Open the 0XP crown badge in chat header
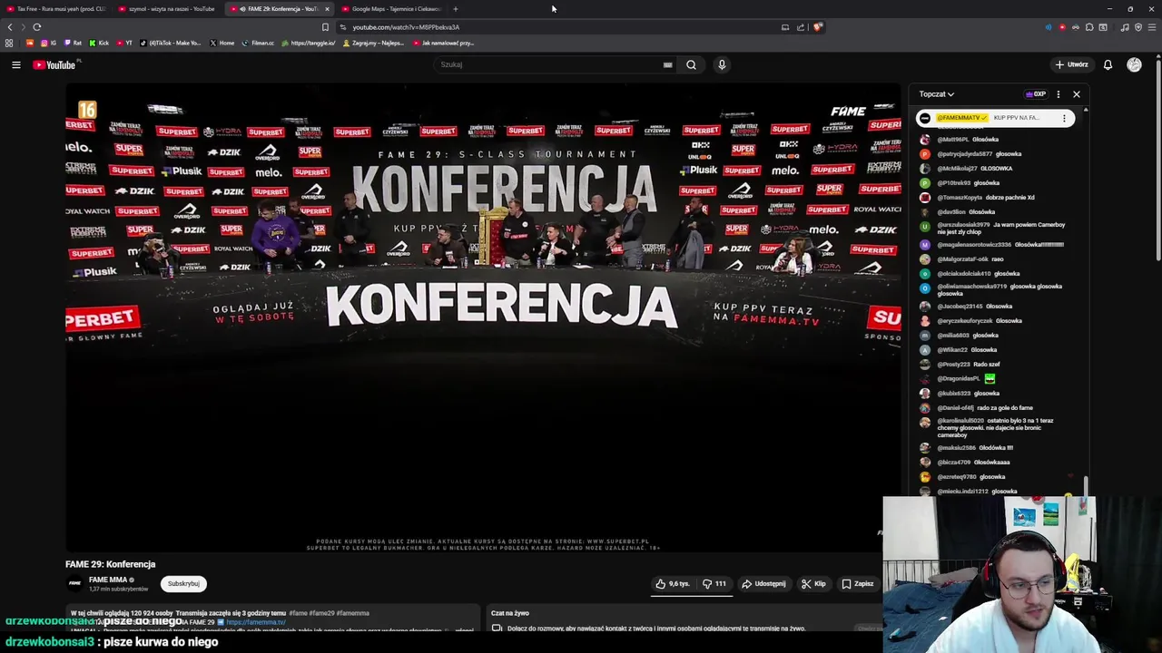1162x653 pixels. (x=1036, y=94)
